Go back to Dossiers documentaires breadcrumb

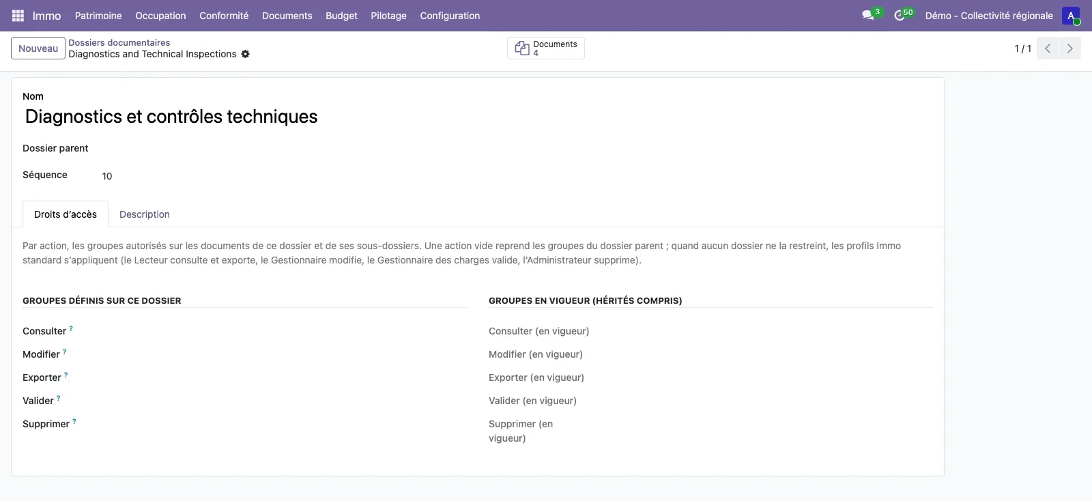point(119,42)
